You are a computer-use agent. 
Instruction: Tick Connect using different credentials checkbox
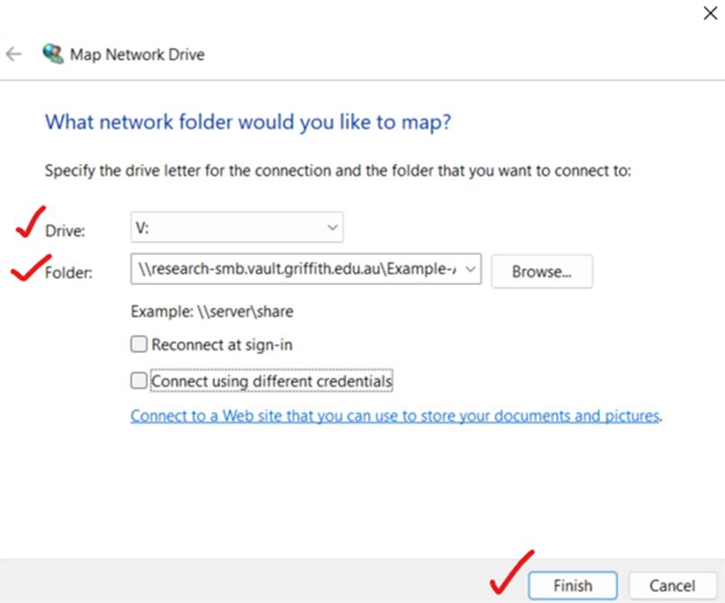click(139, 381)
